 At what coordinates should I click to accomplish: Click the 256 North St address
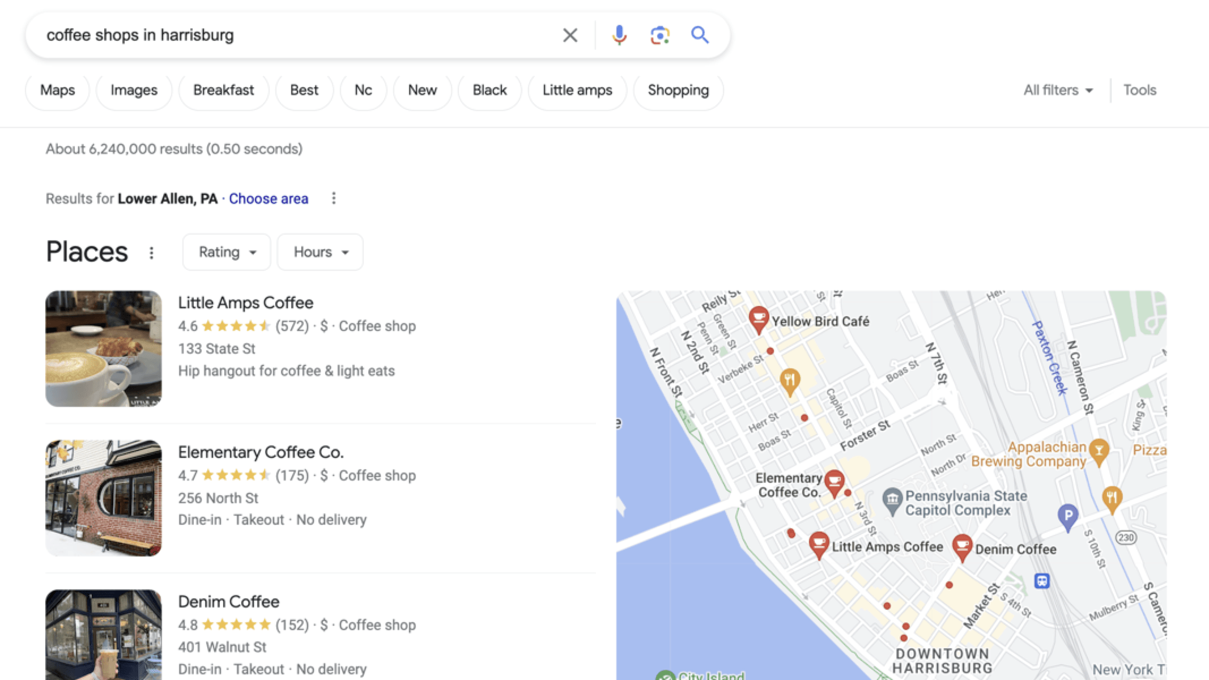(218, 498)
